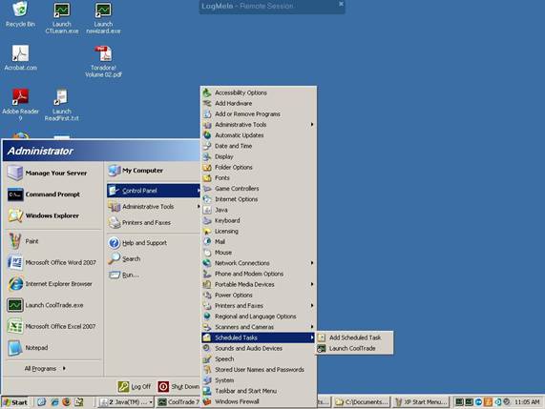
Task: Open the Recycle Bin desktop icon
Action: tap(20, 14)
